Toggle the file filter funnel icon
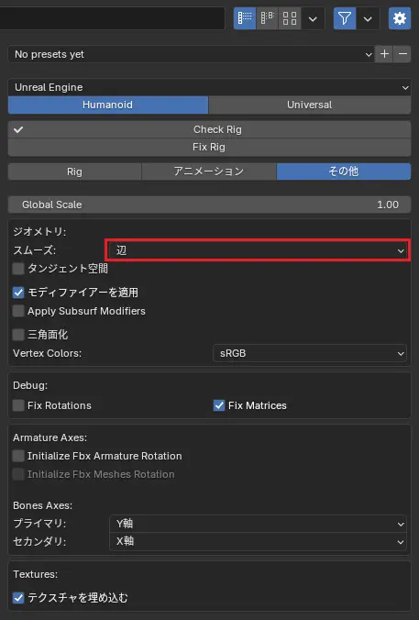 pos(345,18)
